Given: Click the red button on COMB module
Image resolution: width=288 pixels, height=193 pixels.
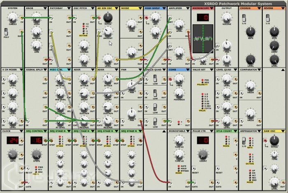Looking at the screenshot, I should click(x=170, y=79).
